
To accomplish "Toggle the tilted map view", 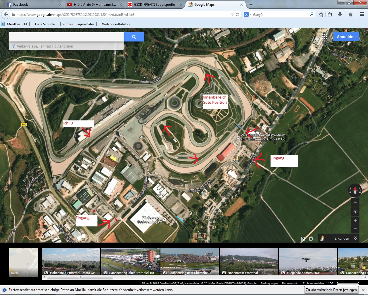I will point(355,202).
